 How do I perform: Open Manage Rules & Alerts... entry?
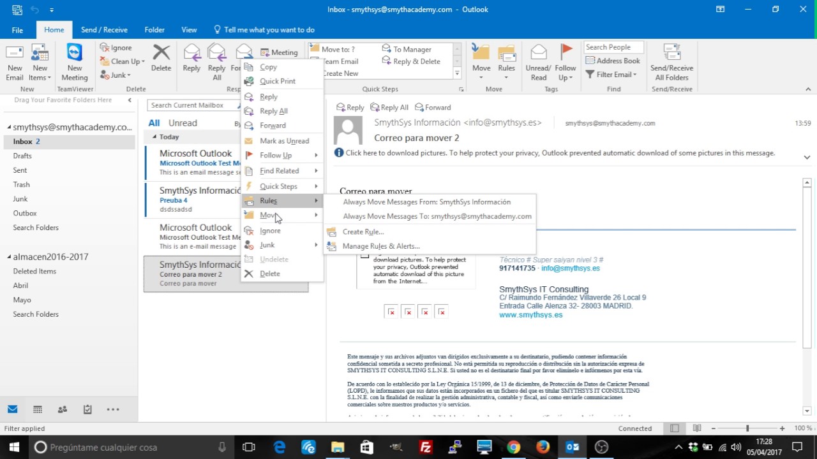tap(381, 246)
